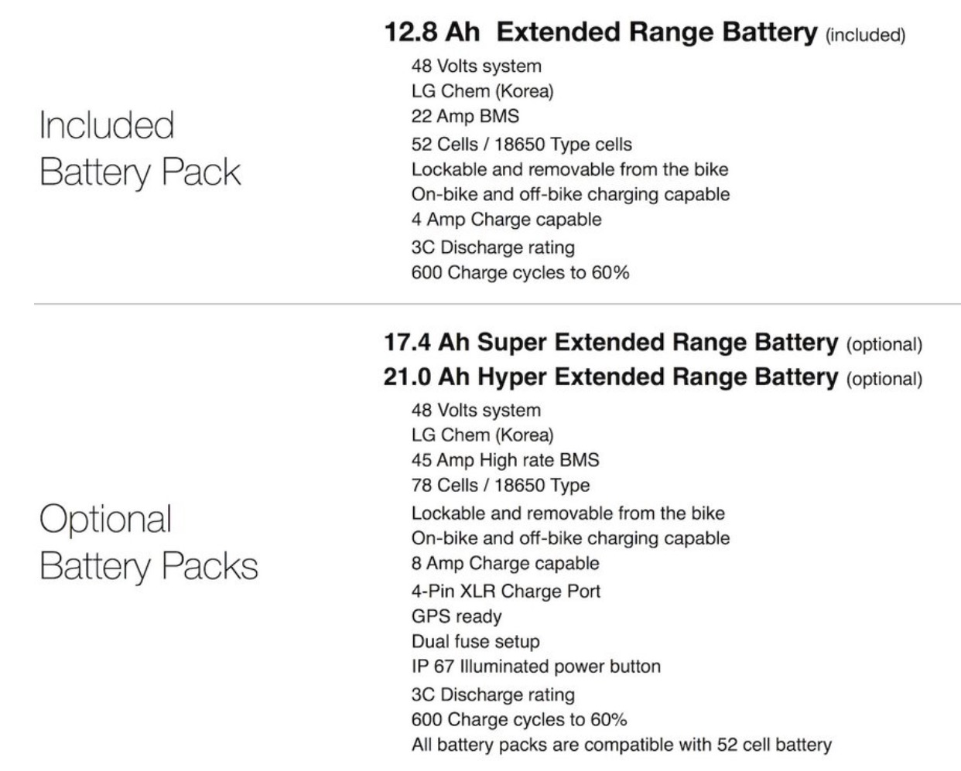Click the Dual fuse setup line
961x771 pixels.
(x=475, y=642)
